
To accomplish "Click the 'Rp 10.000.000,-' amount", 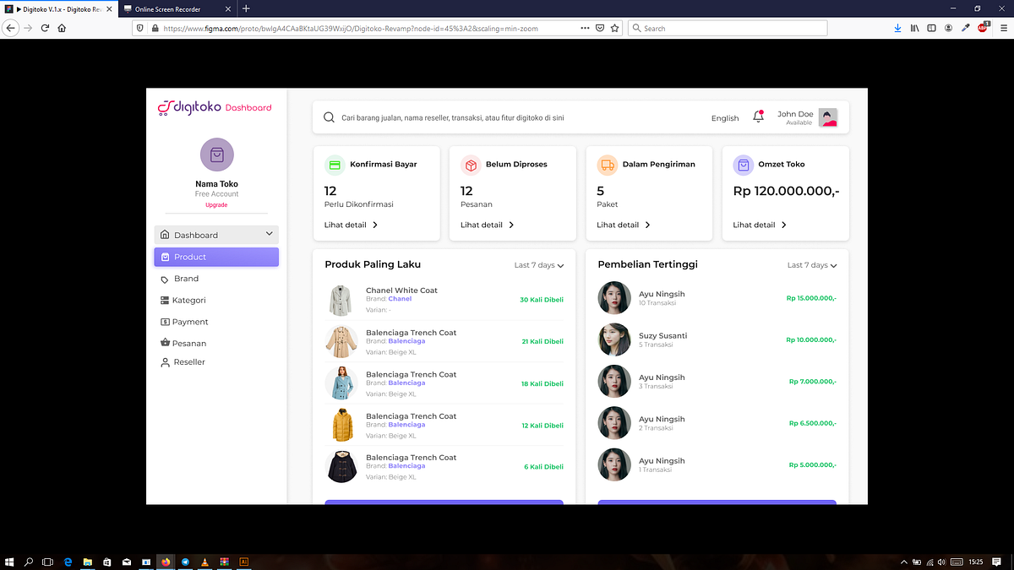I will (811, 339).
